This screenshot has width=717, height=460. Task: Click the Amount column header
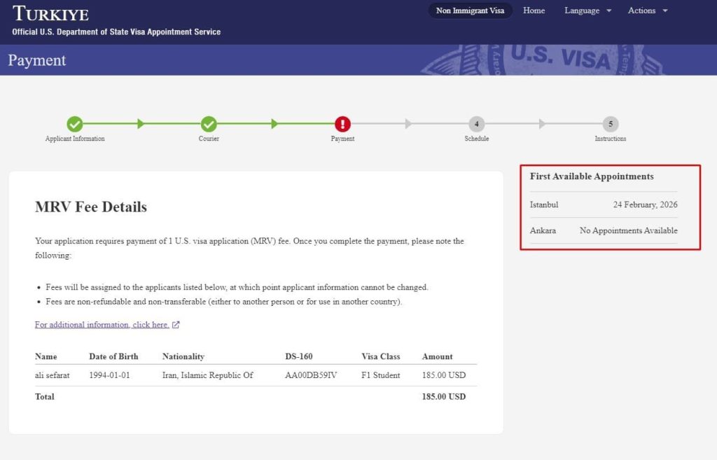click(437, 356)
